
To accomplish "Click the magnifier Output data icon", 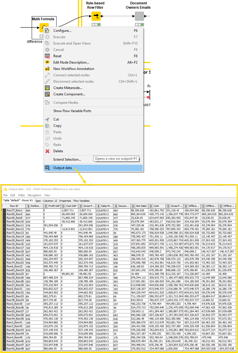I will click(47, 168).
